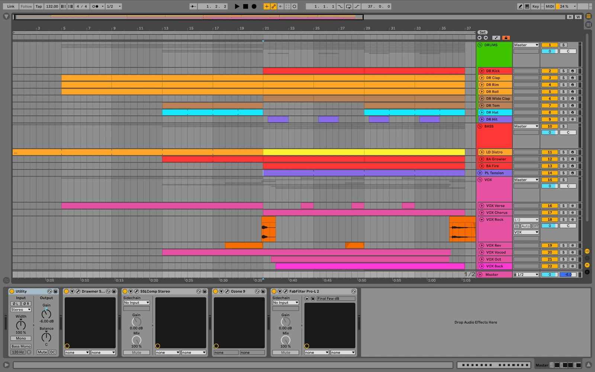595x372 pixels.
Task: Jump to previous locator arrow
Action: [x=479, y=38]
